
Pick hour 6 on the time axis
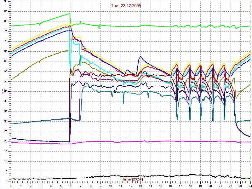[71, 186]
